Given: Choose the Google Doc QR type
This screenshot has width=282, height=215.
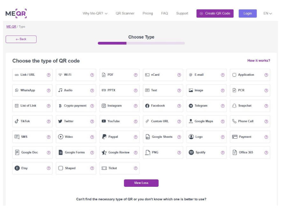Looking at the screenshot, I should (32, 153).
